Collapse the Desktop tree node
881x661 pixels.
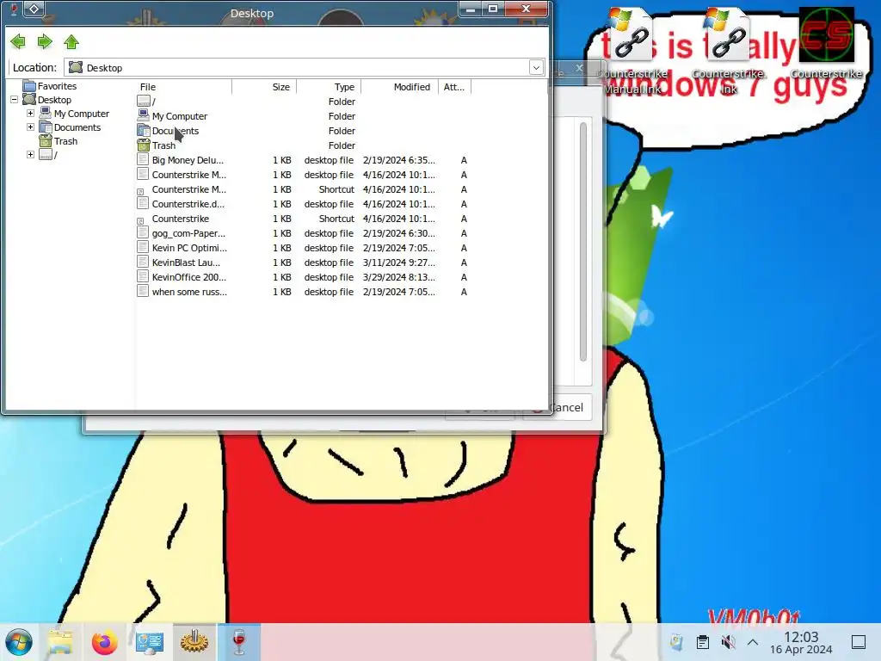click(x=15, y=100)
